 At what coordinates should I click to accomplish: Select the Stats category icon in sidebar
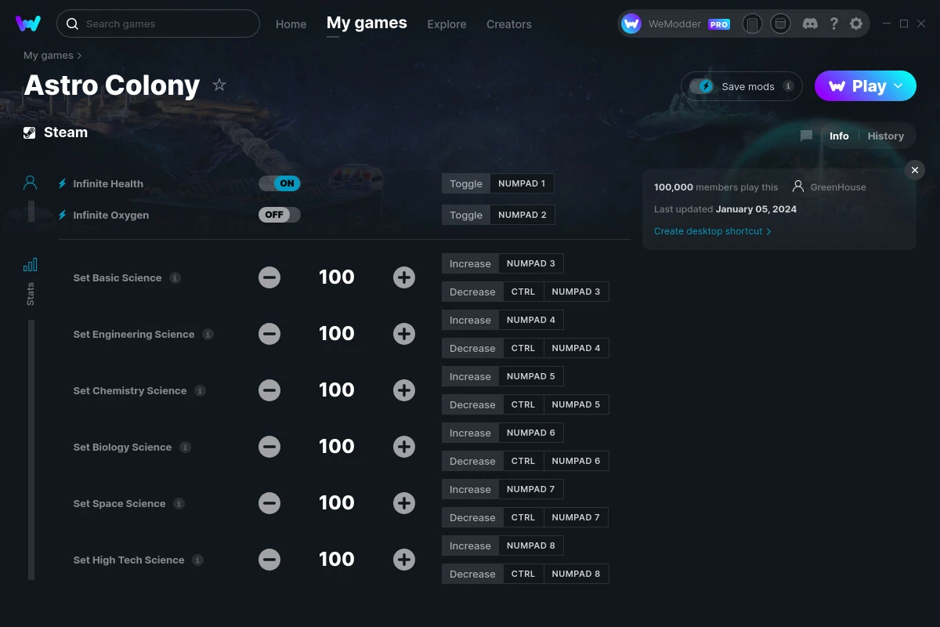click(30, 265)
